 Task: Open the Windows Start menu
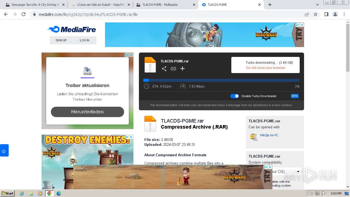click(7, 193)
